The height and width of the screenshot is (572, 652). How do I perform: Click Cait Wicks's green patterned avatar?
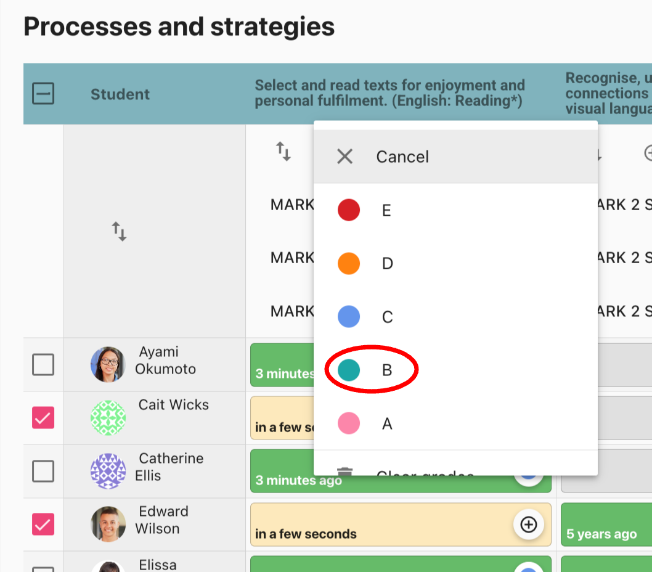(x=108, y=418)
